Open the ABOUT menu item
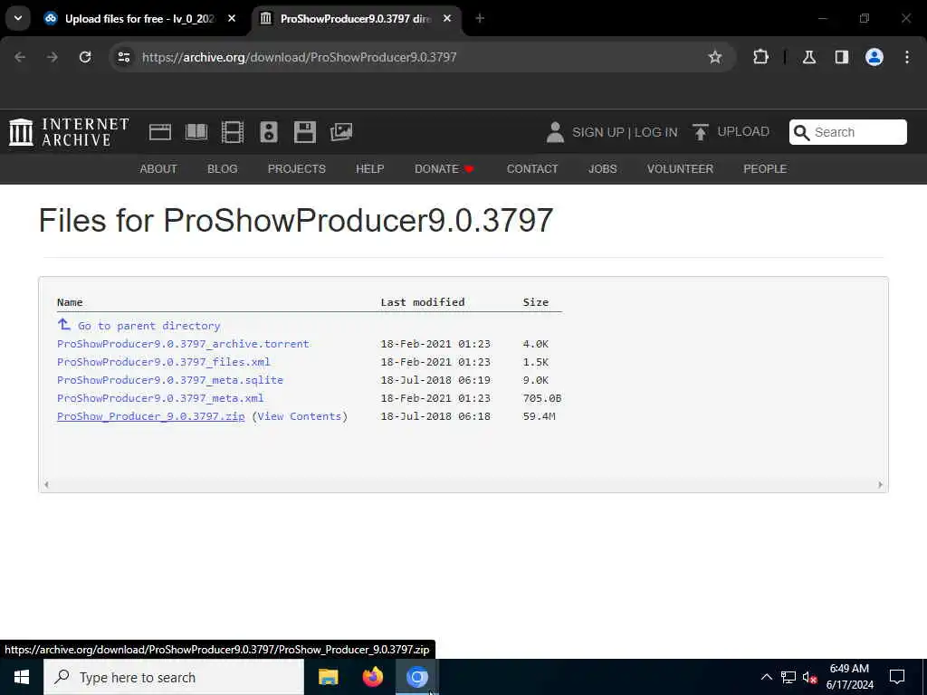This screenshot has width=927, height=695. (x=158, y=169)
